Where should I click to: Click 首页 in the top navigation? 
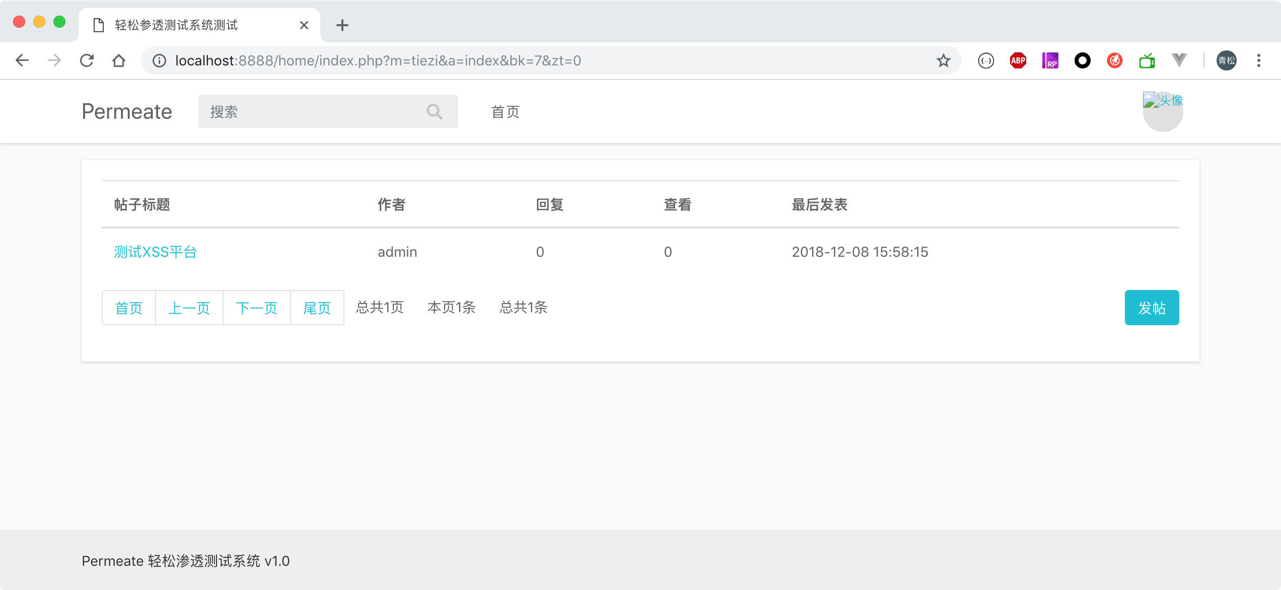[505, 111]
